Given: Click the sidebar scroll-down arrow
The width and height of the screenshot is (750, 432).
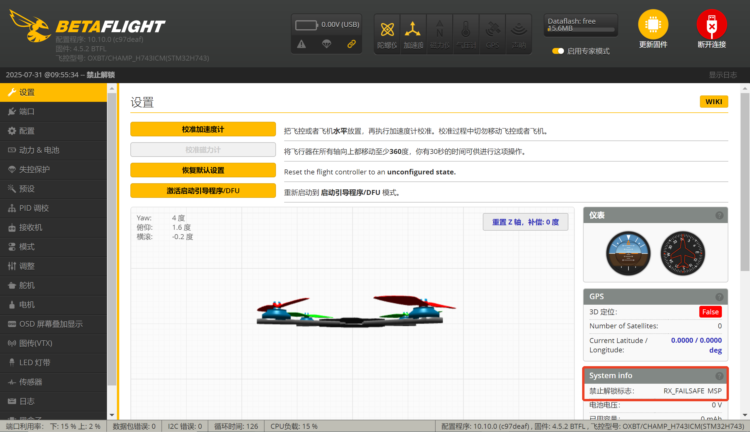Looking at the screenshot, I should point(112,415).
